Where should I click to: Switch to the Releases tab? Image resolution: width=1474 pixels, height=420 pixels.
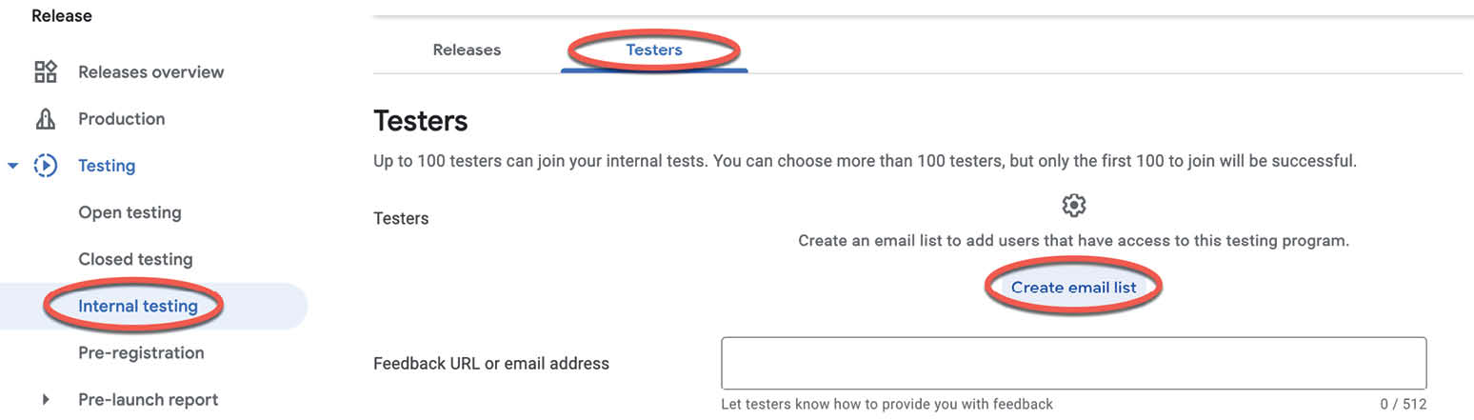click(x=467, y=50)
